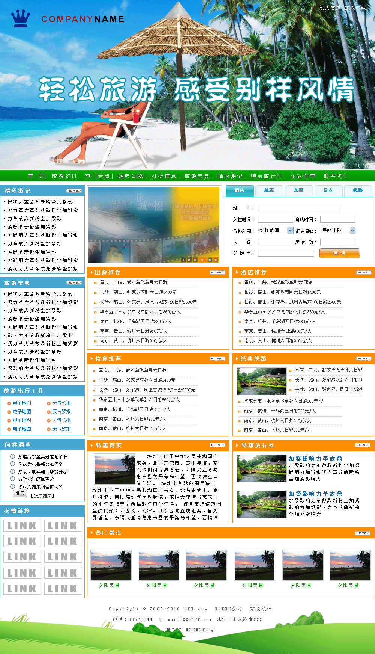375x654 pixels.
Task: Open MORE icon beside 酒店推荐
Action: 364,273
